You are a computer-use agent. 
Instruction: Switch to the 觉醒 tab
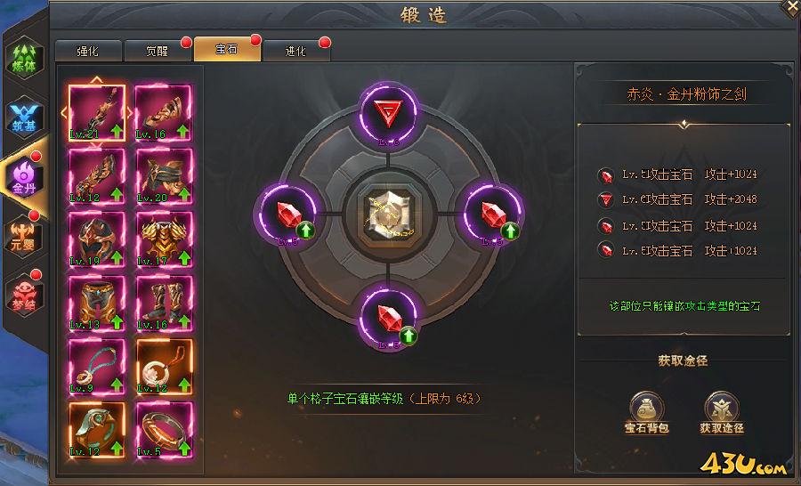click(x=157, y=51)
